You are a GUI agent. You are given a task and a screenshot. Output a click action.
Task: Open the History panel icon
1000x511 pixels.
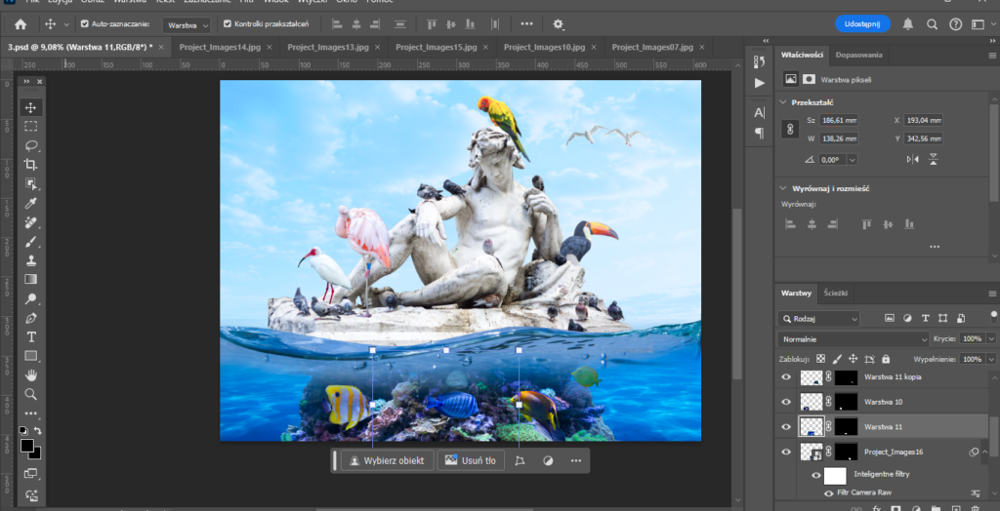759,61
